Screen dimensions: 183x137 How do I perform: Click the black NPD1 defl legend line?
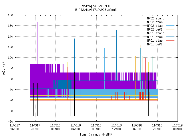[170, 44]
